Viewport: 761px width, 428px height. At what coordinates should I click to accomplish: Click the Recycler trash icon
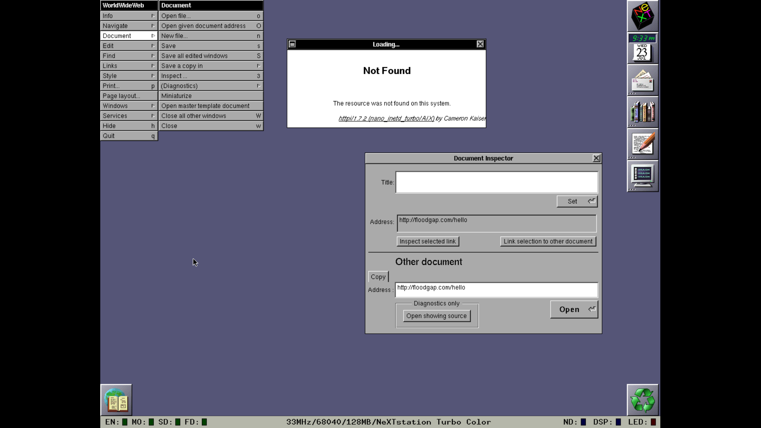click(642, 400)
